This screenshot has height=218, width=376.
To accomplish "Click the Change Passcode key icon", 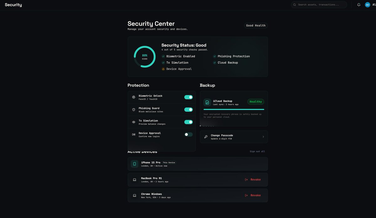I will [206, 137].
